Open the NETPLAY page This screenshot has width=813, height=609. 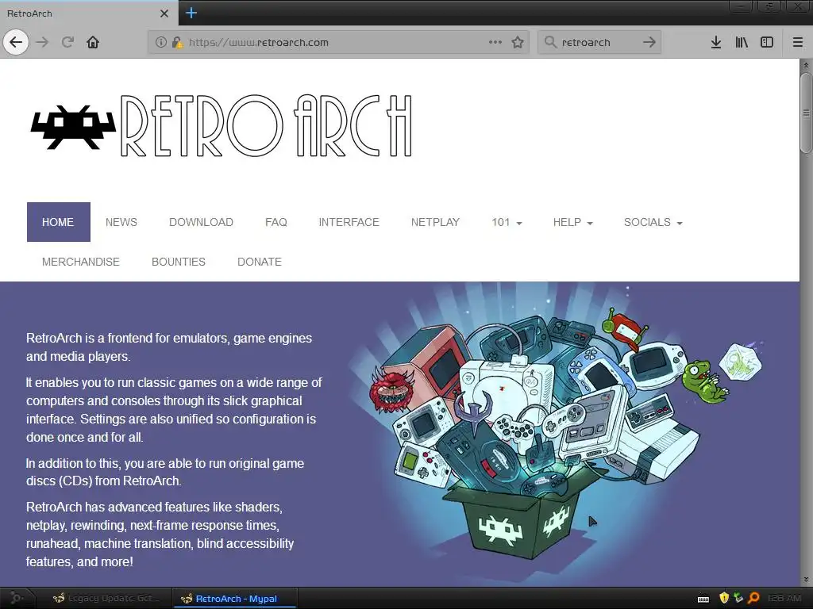[x=436, y=222]
